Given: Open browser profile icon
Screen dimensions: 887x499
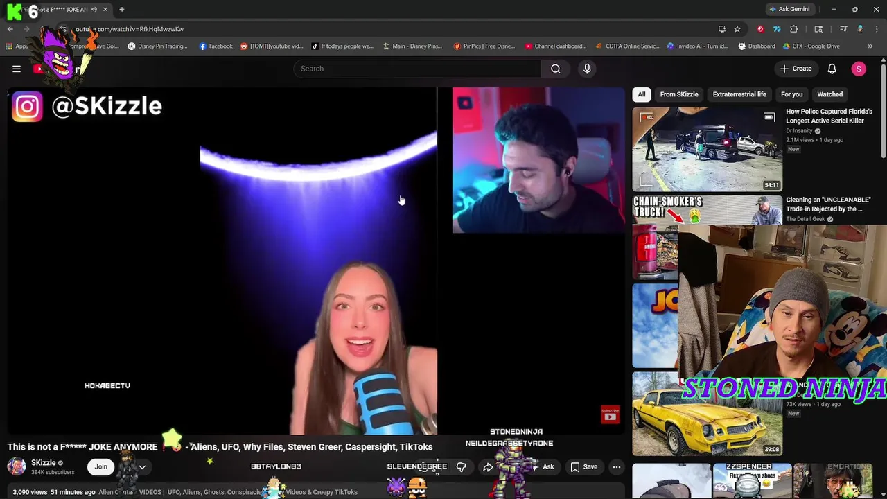Looking at the screenshot, I should coord(860,29).
